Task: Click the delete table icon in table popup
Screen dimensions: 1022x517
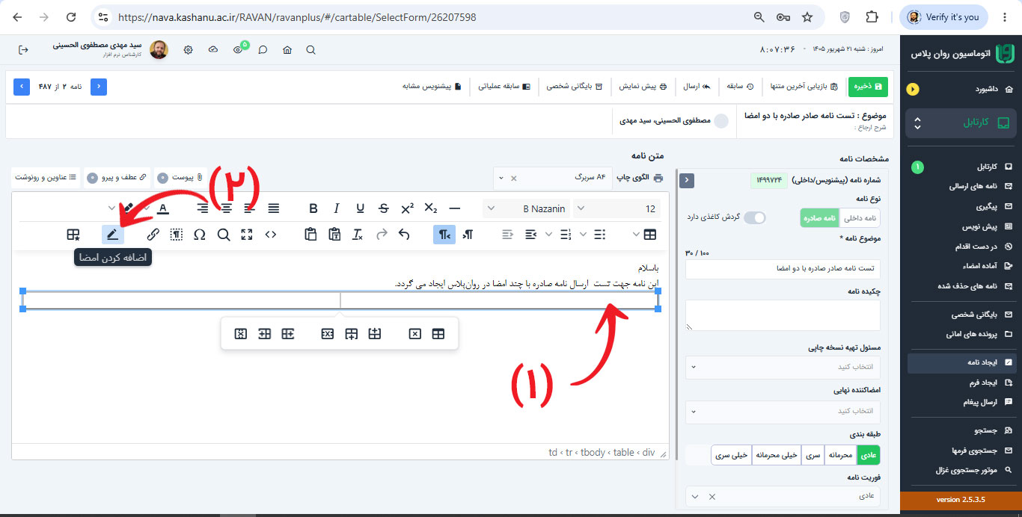Action: [415, 334]
